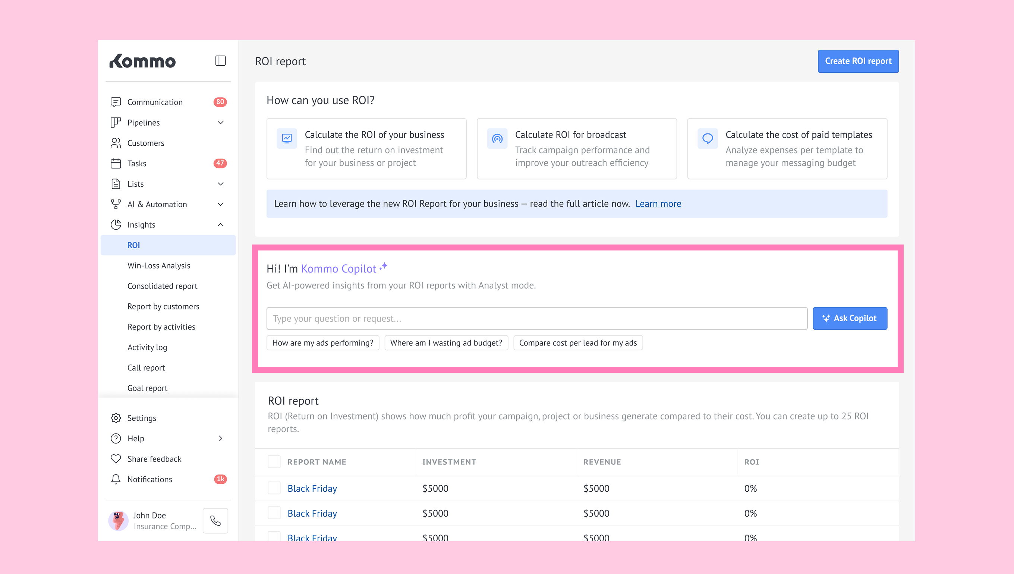1014x574 pixels.
Task: Click the paid templates bubble icon
Action: pos(708,138)
